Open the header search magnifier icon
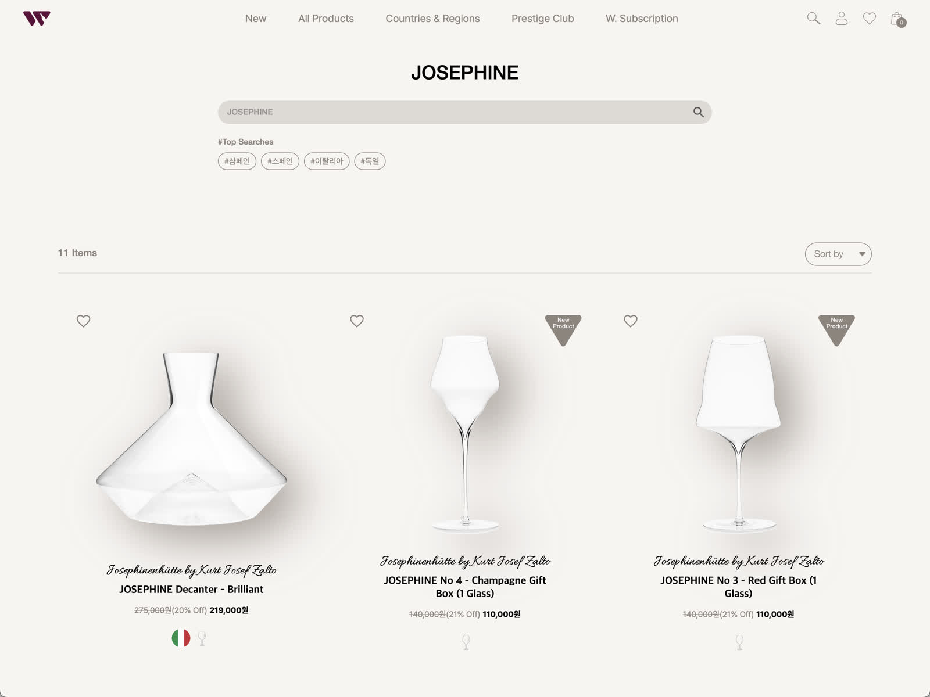930x697 pixels. pyautogui.click(x=814, y=19)
